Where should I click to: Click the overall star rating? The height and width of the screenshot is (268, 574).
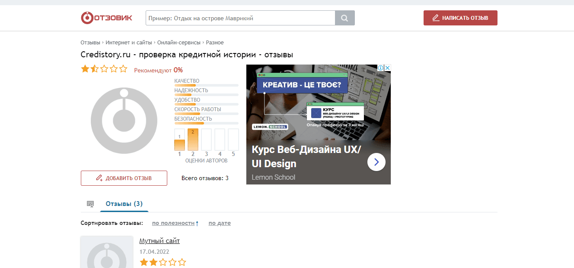104,69
